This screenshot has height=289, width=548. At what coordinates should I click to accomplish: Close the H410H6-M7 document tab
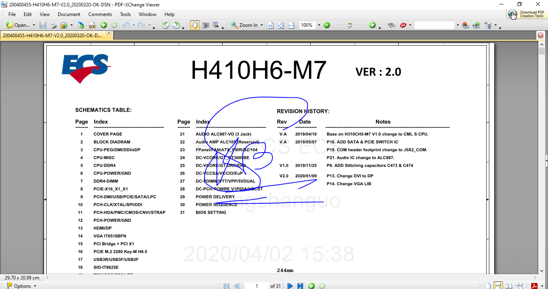point(108,32)
